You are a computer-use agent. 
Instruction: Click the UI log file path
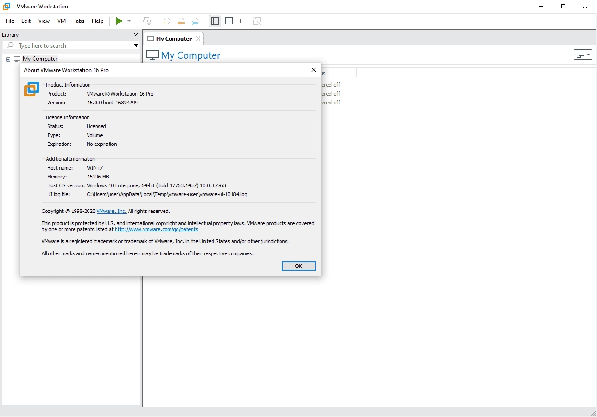(x=167, y=194)
